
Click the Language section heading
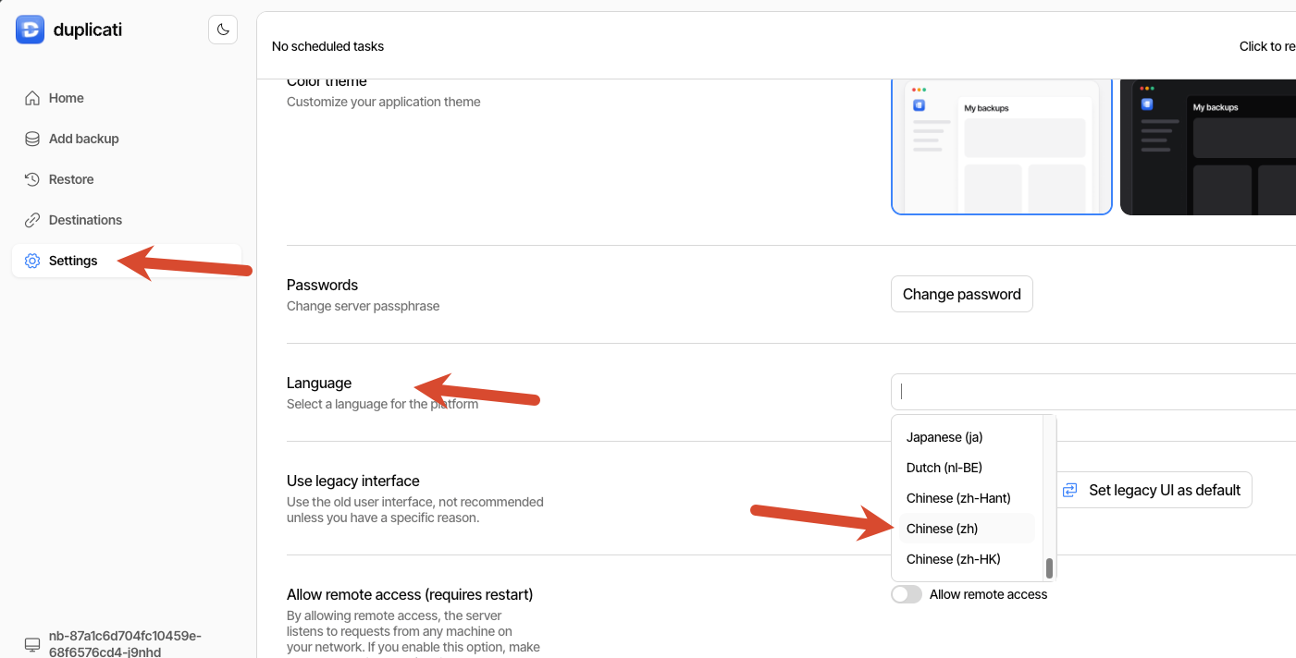[319, 383]
